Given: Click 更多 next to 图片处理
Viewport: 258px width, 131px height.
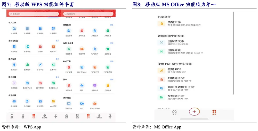Looking at the screenshot, I should [x=57, y=77].
